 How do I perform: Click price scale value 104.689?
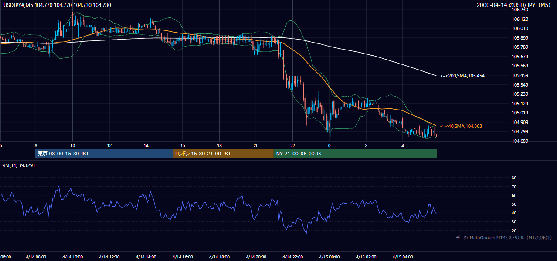point(520,141)
